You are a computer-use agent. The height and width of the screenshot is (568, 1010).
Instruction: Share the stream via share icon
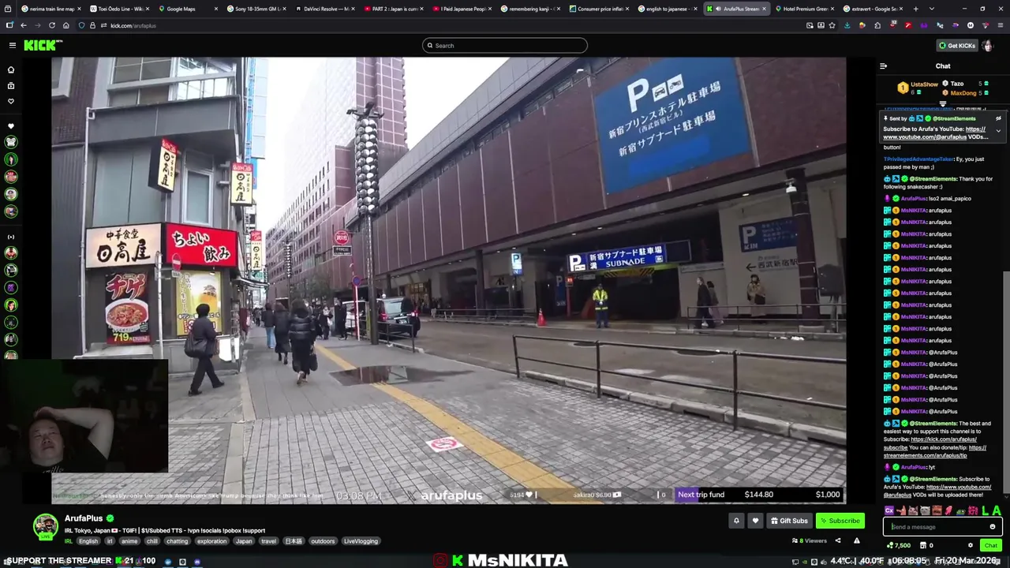tap(838, 540)
